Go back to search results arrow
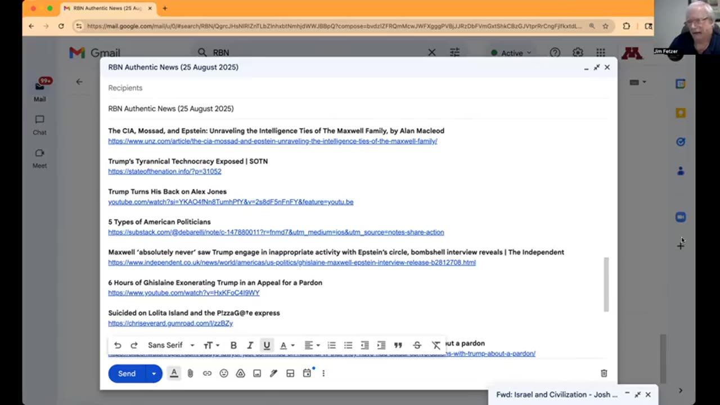 coord(79,82)
